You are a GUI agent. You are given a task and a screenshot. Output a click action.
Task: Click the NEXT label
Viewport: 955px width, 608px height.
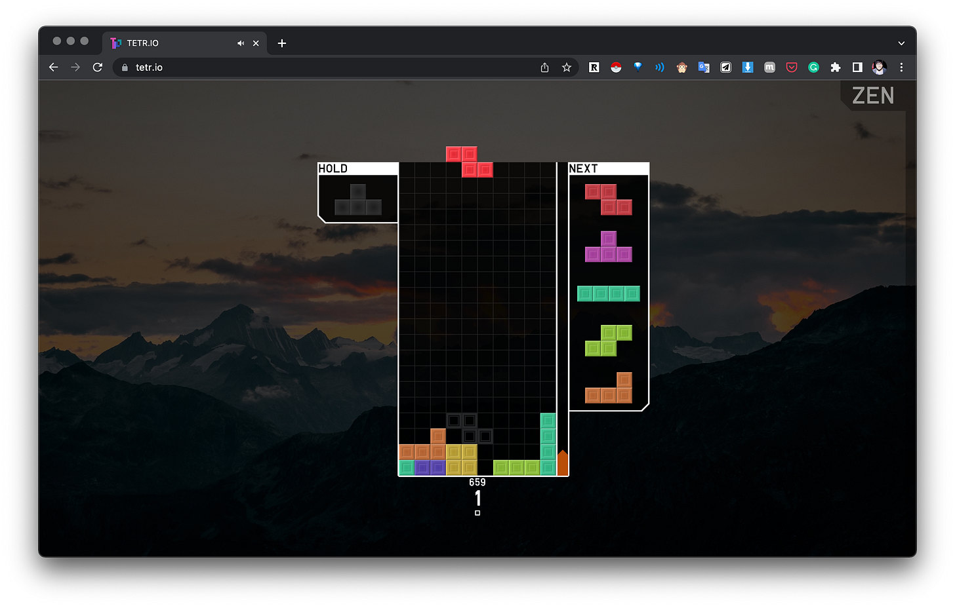point(584,168)
